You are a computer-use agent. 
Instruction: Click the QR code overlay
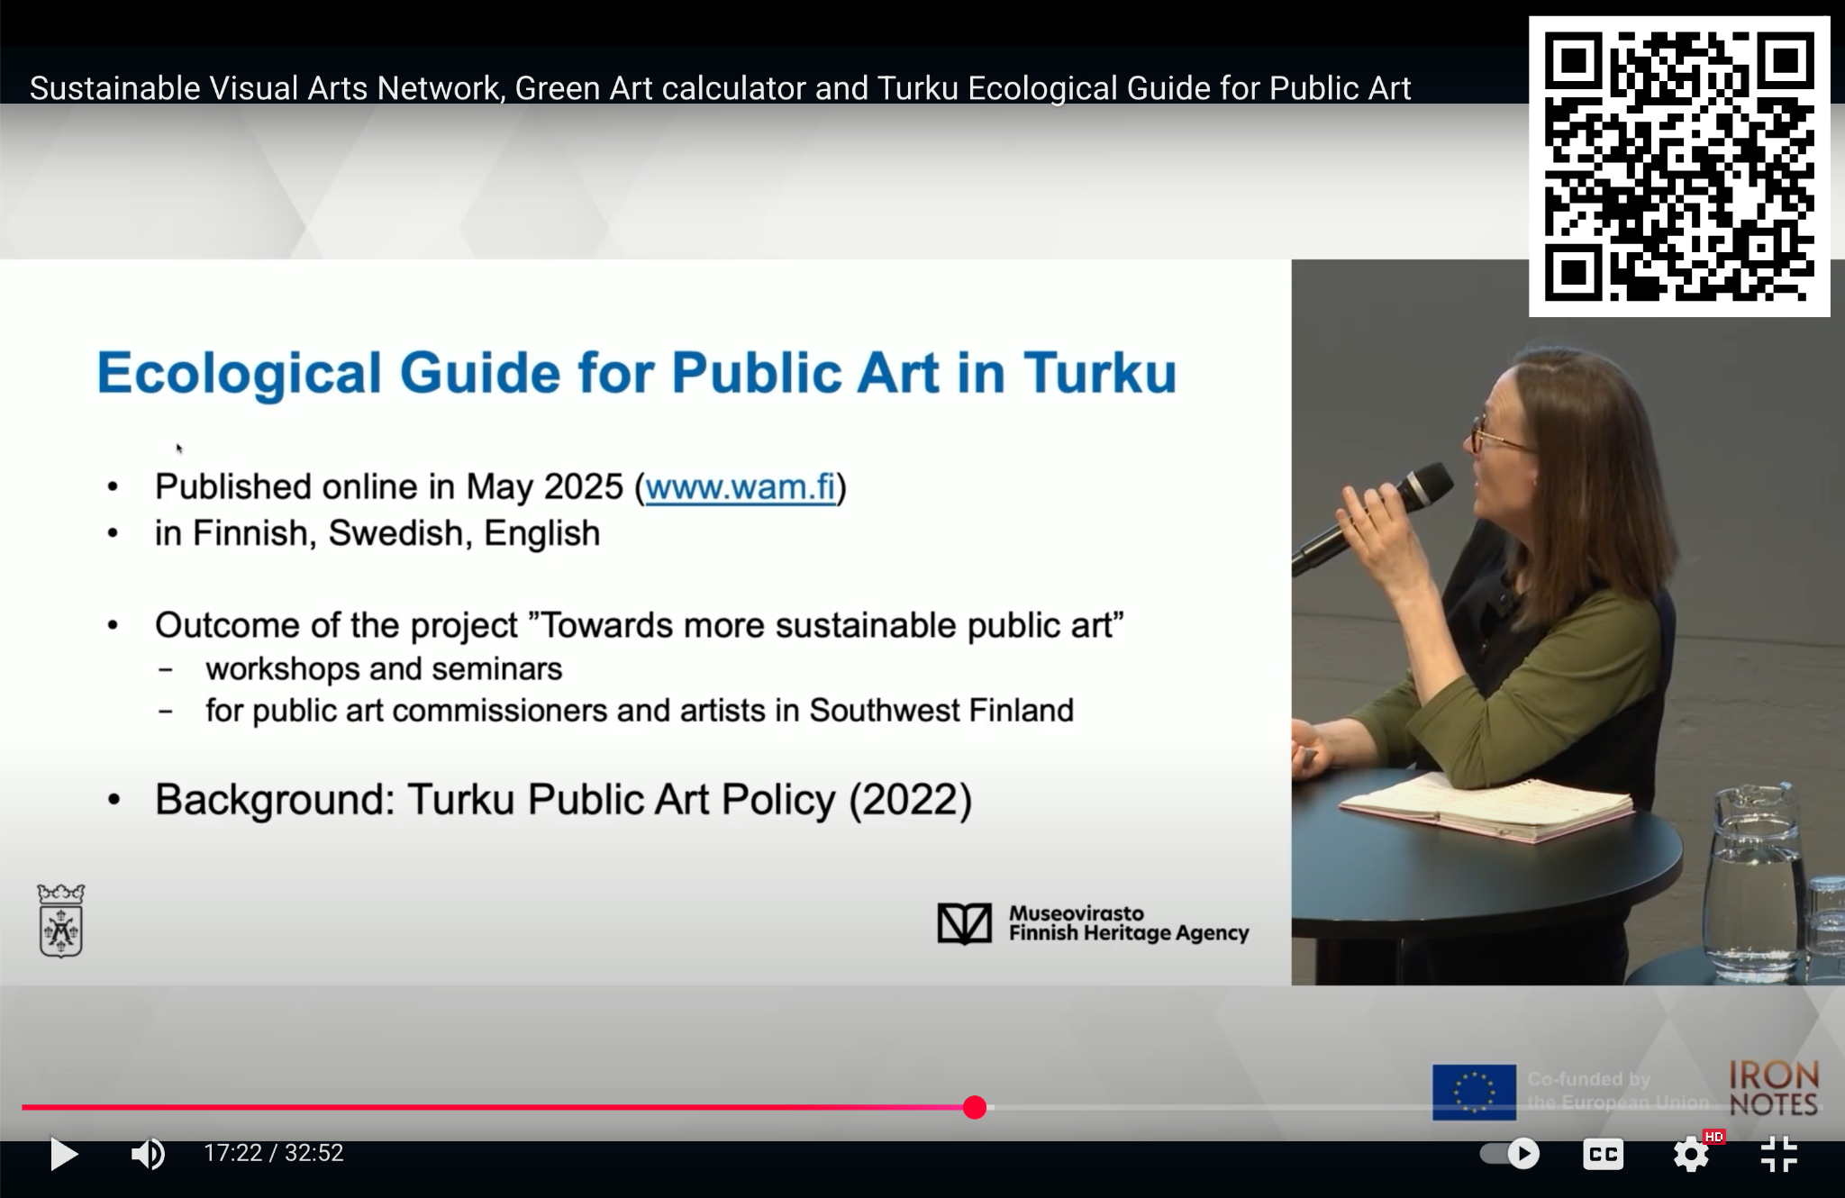pos(1678,167)
